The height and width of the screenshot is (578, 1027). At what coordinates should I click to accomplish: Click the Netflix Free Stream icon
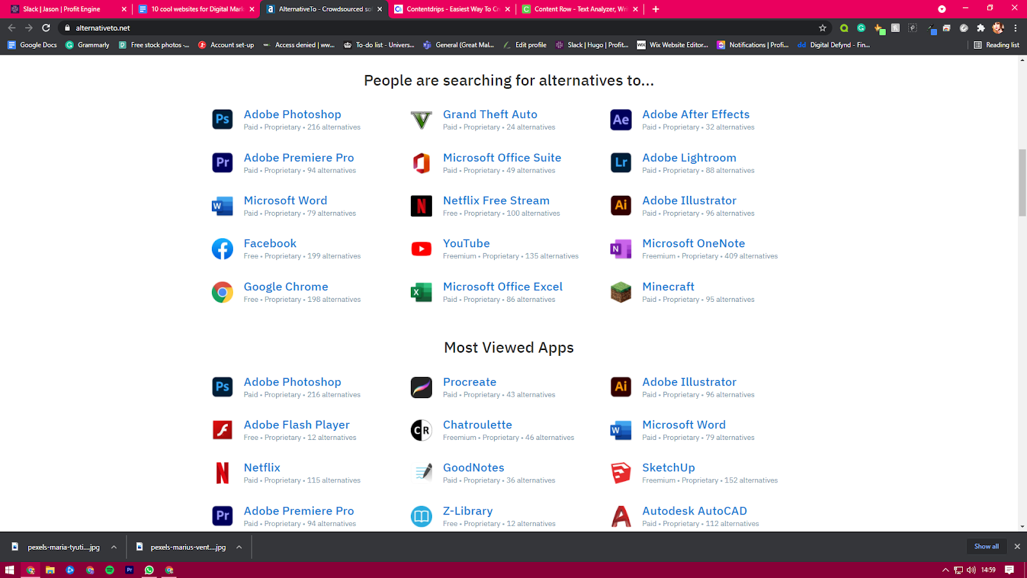point(421,206)
